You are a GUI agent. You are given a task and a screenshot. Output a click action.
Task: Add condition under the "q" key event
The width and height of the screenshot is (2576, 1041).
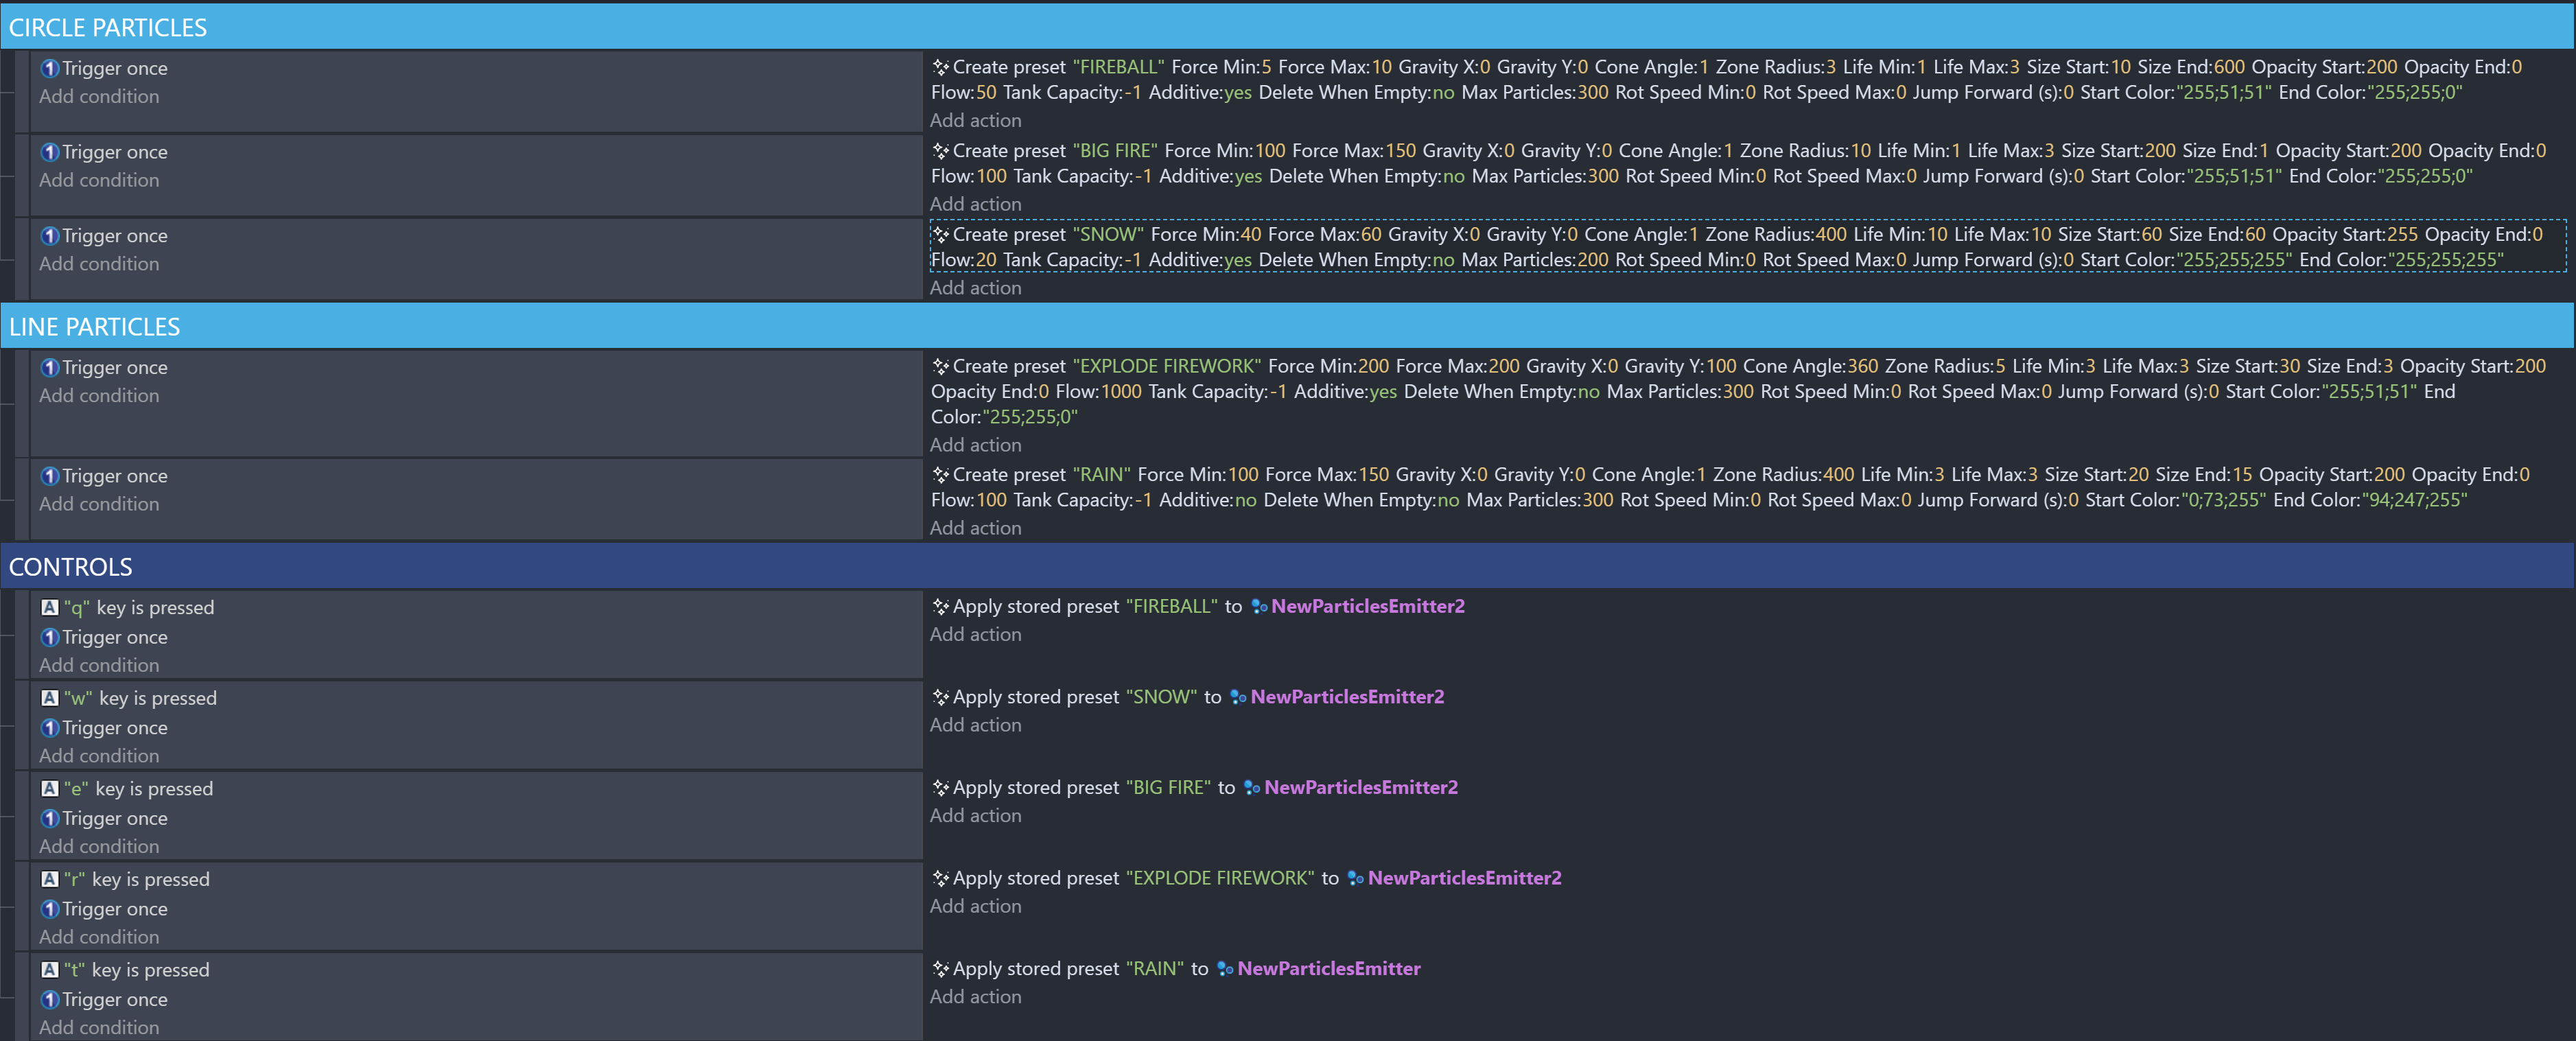pos(99,666)
